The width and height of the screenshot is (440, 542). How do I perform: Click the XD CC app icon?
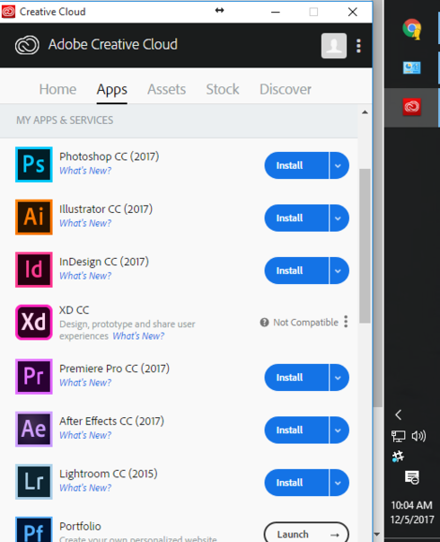[34, 322]
